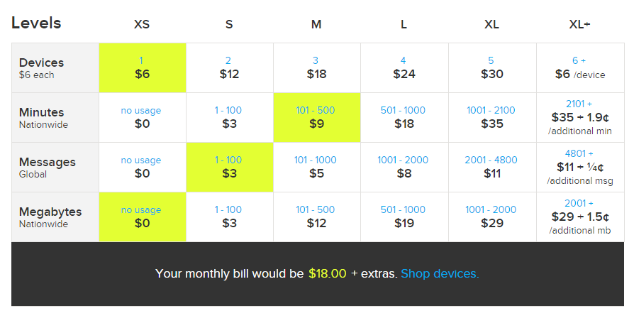This screenshot has height=311, width=634.
Task: Select no usage minutes for $0
Action: (x=143, y=117)
